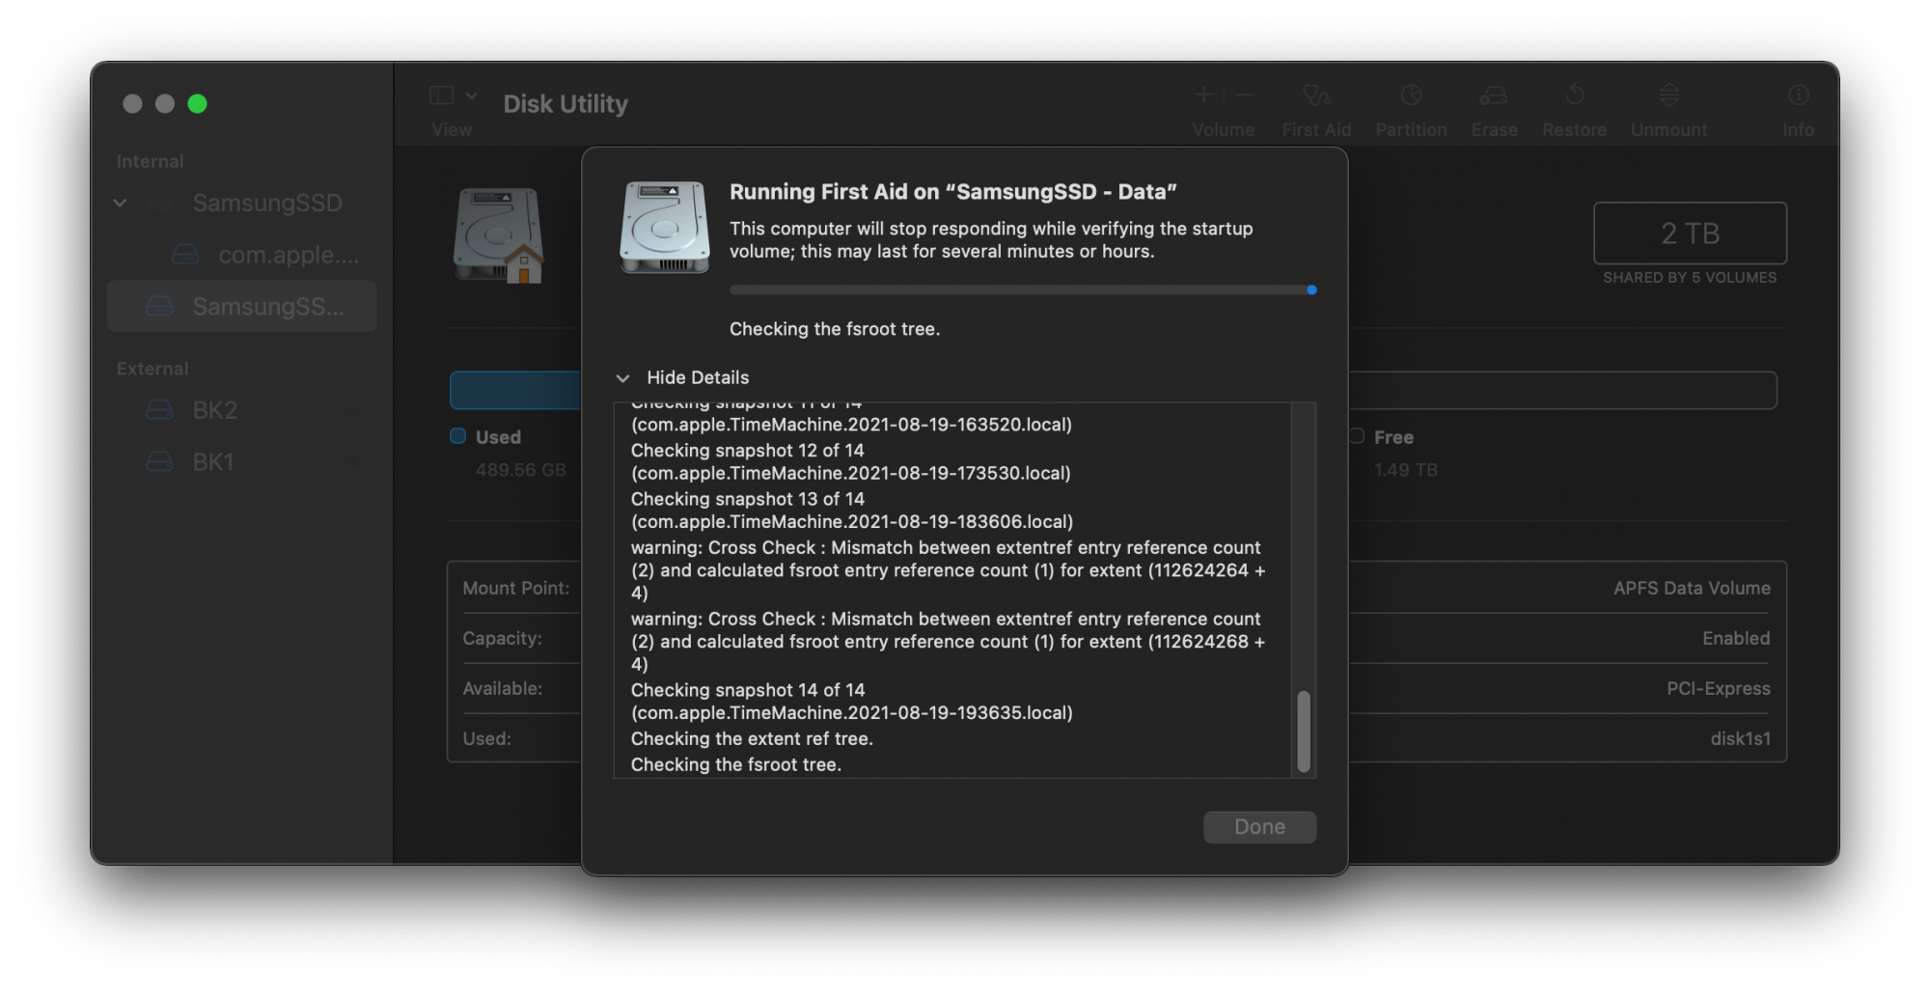Image resolution: width=1930 pixels, height=996 pixels.
Task: Choose the Erase drive icon
Action: (1494, 95)
